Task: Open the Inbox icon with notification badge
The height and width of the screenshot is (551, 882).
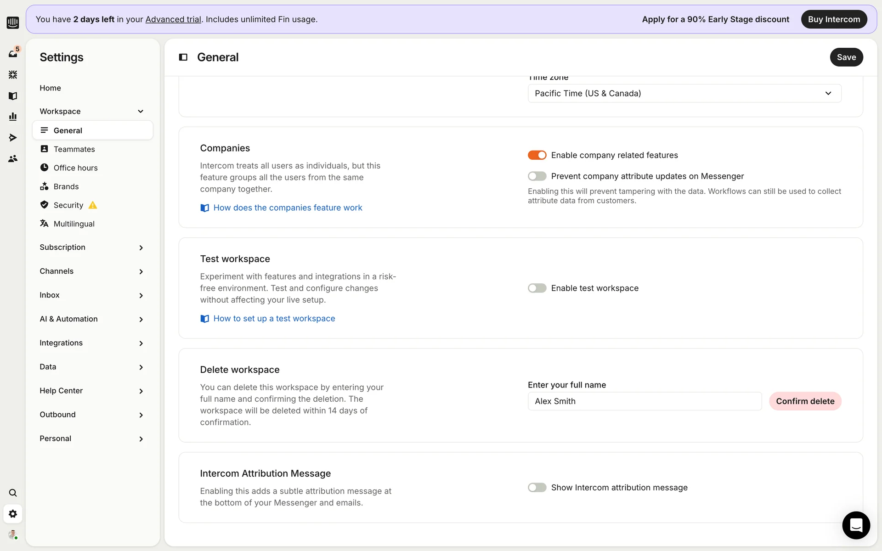Action: click(x=13, y=54)
